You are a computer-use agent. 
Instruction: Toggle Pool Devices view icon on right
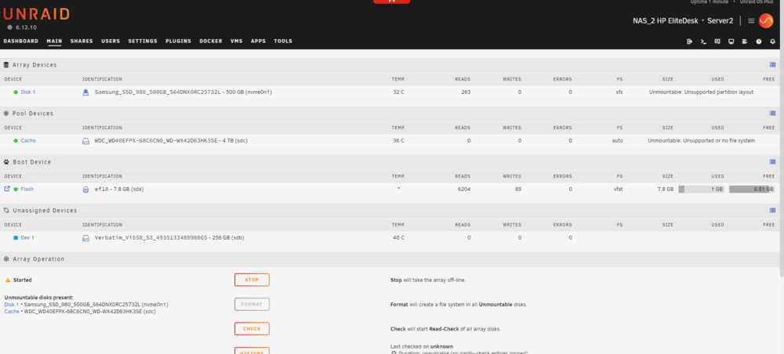tap(772, 114)
